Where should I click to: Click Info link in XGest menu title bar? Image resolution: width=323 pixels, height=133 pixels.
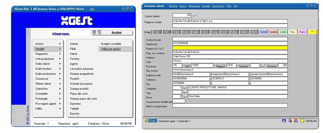pyautogui.click(x=92, y=9)
